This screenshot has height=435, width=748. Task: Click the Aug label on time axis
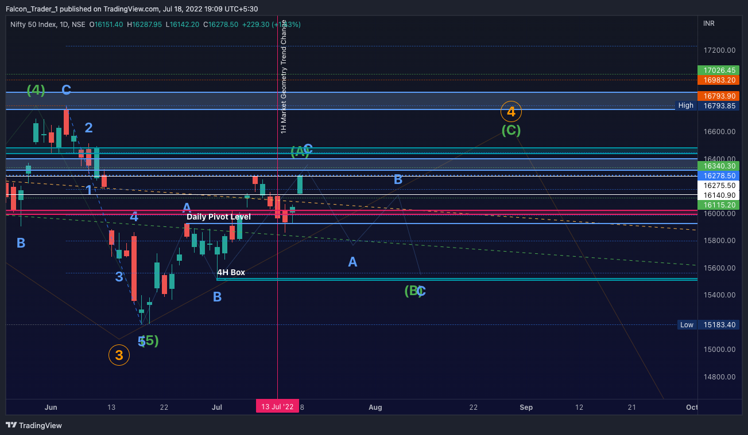(375, 407)
